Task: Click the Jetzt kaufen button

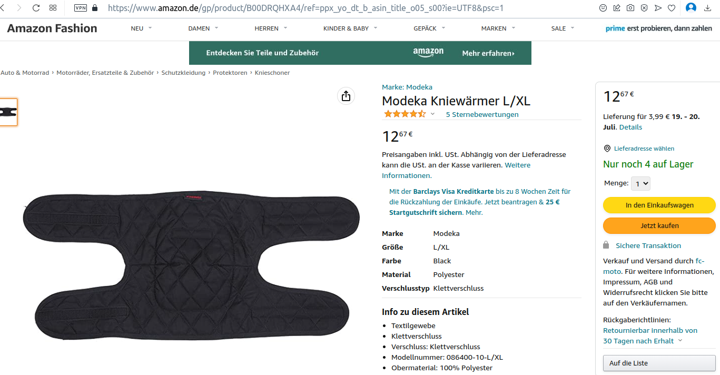Action: pos(659,225)
